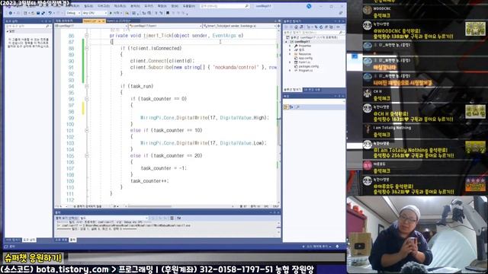This screenshot has width=488, height=274.
Task: Click the Alphabetical sort icon in Properties panel
Action: click(291, 107)
